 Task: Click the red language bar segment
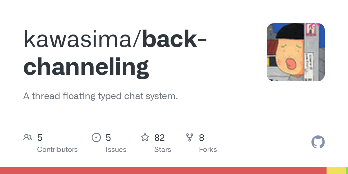pyautogui.click(x=162, y=171)
